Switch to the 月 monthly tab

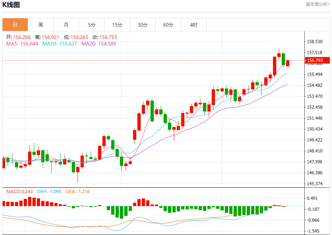click(66, 25)
